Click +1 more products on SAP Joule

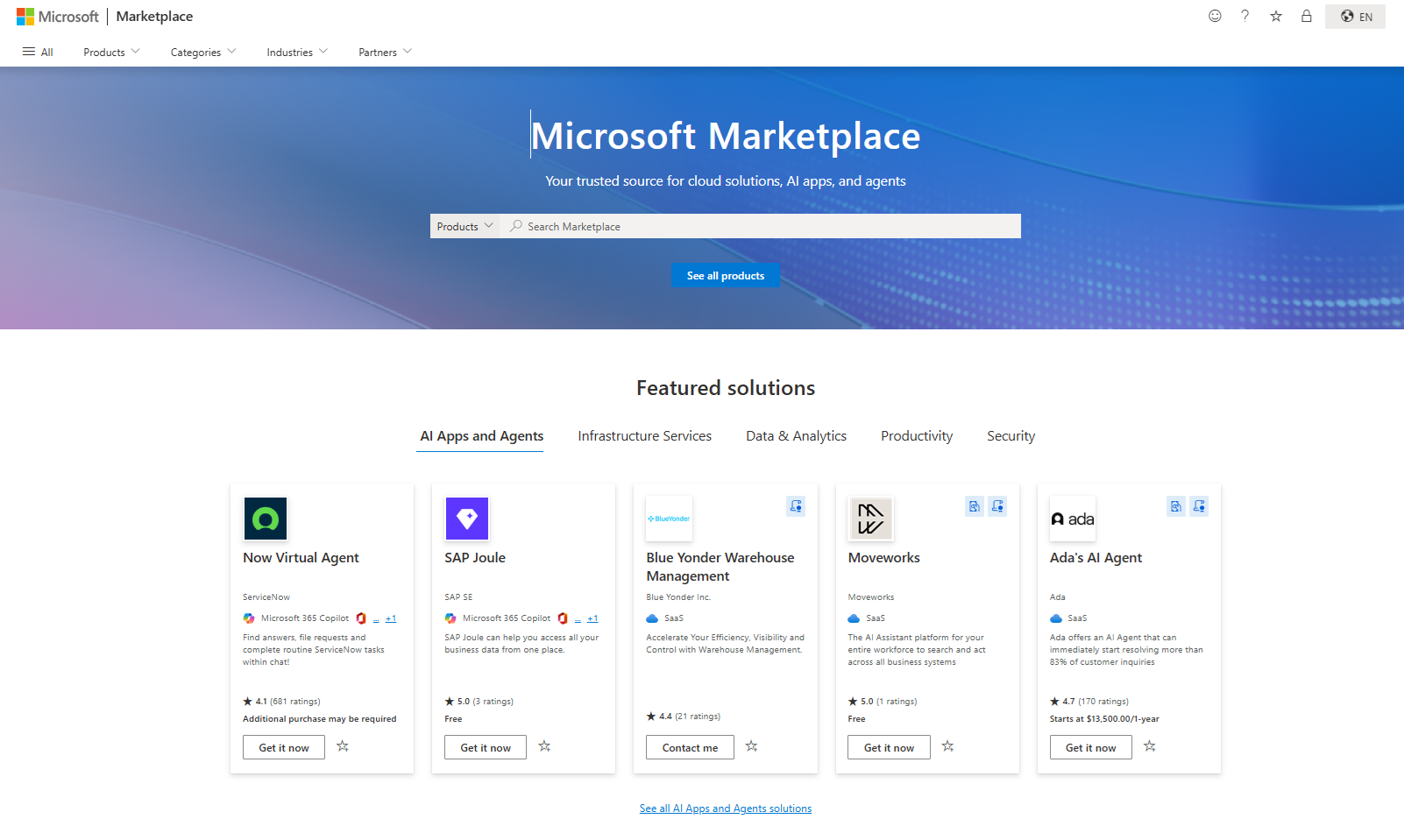coord(592,618)
